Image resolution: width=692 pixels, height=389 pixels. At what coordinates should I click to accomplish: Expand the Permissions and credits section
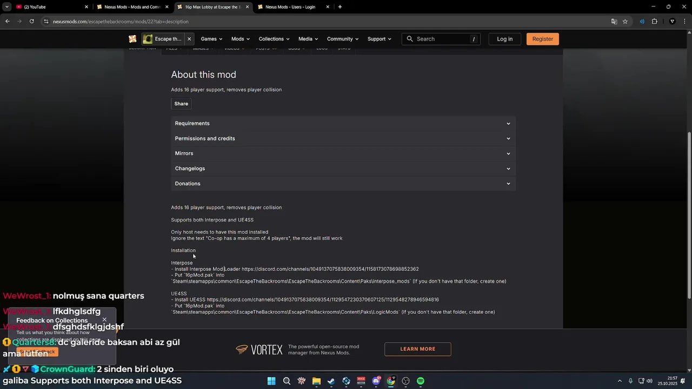coord(343,138)
